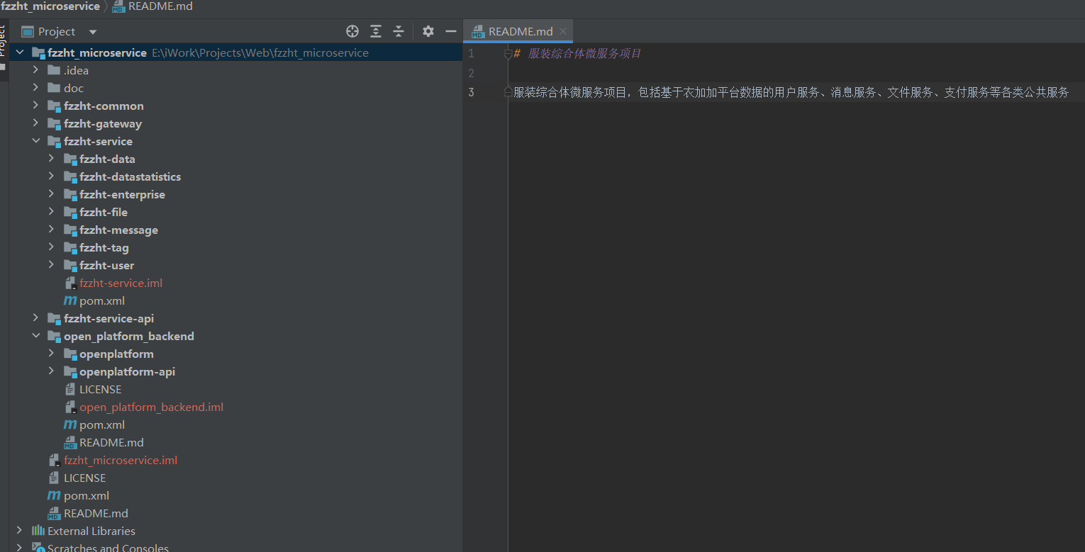This screenshot has height=552, width=1085.
Task: Click Maven icon of pom.xml under open_platform_backend
Action: [69, 424]
